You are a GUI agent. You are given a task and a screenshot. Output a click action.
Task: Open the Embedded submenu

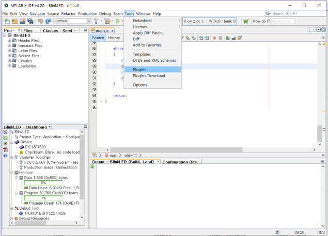click(152, 21)
